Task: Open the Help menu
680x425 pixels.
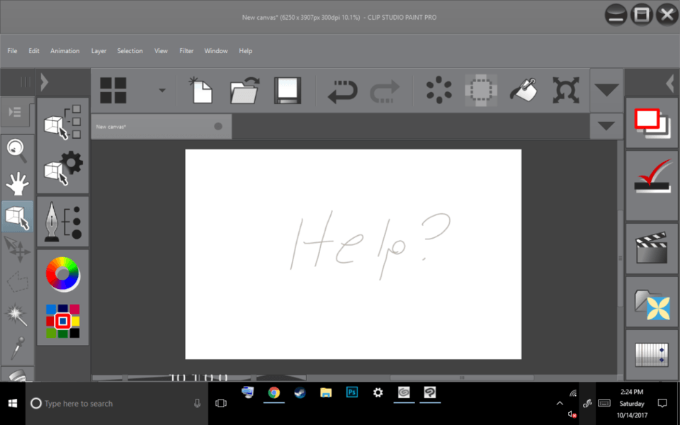Action: [246, 51]
